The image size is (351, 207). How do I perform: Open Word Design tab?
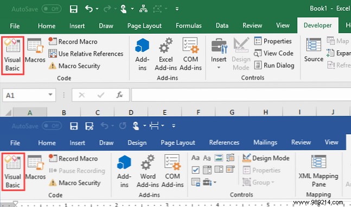pyautogui.click(x=137, y=143)
